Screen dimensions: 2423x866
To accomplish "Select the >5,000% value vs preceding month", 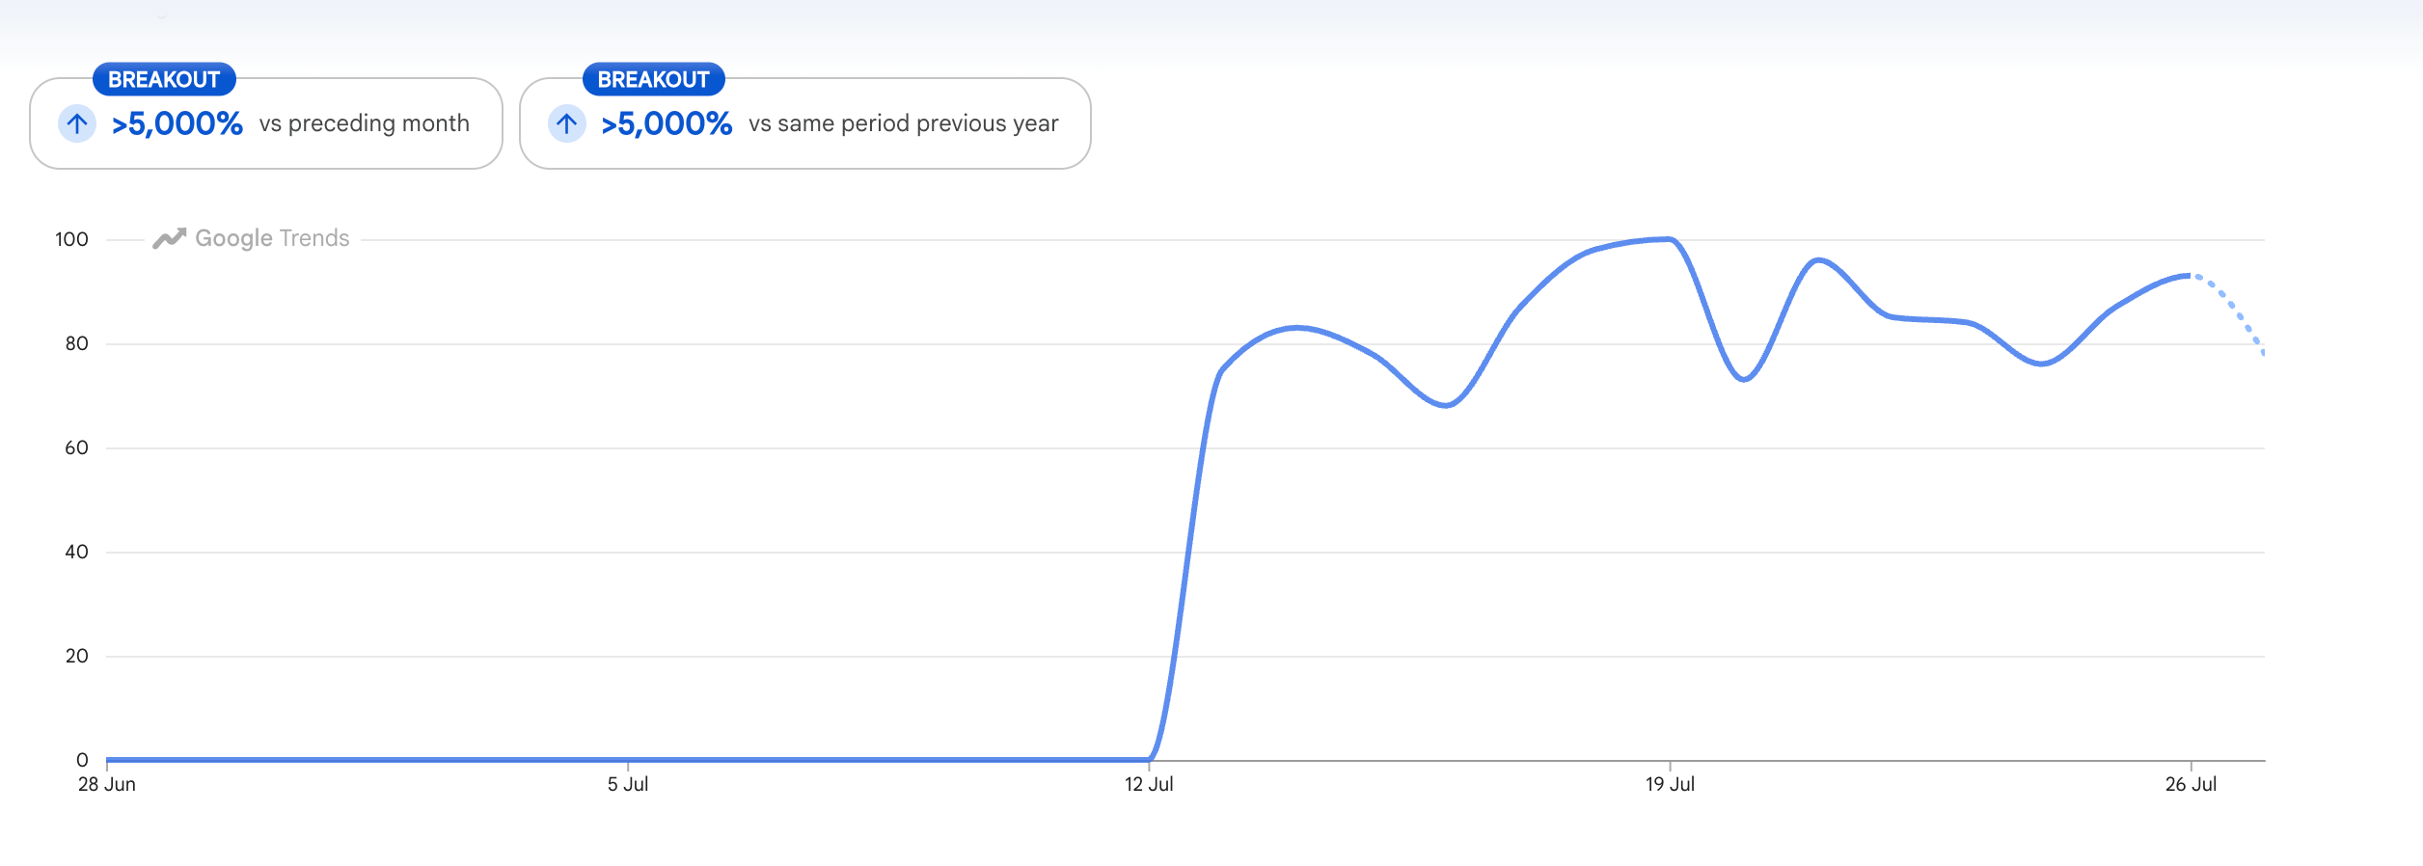I will [x=177, y=123].
